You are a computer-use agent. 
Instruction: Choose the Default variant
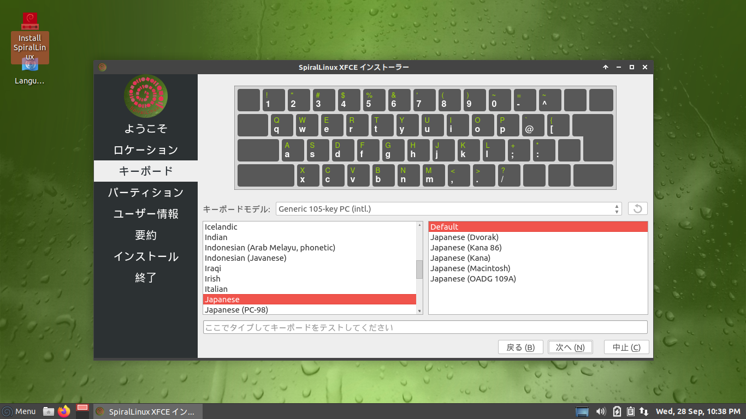click(538, 227)
